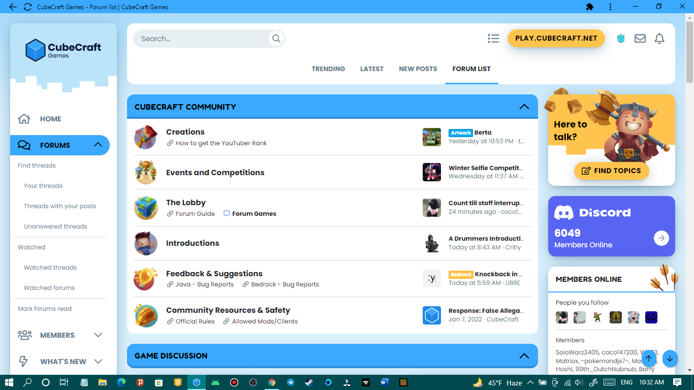This screenshot has width=694, height=390.
Task: Open Your threads in the sidebar
Action: click(43, 186)
